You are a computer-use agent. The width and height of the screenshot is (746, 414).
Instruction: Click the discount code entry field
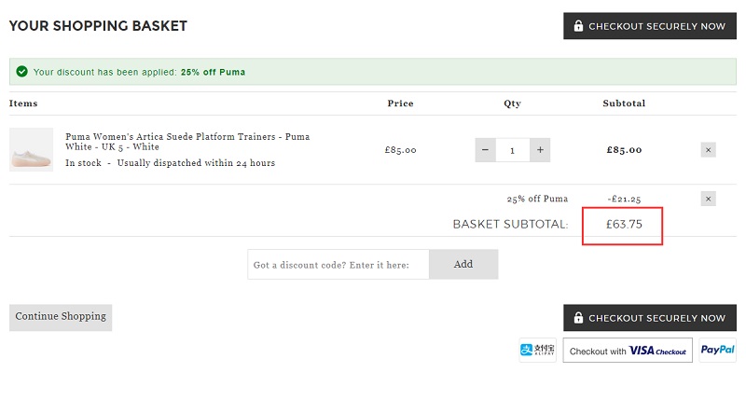(338, 265)
